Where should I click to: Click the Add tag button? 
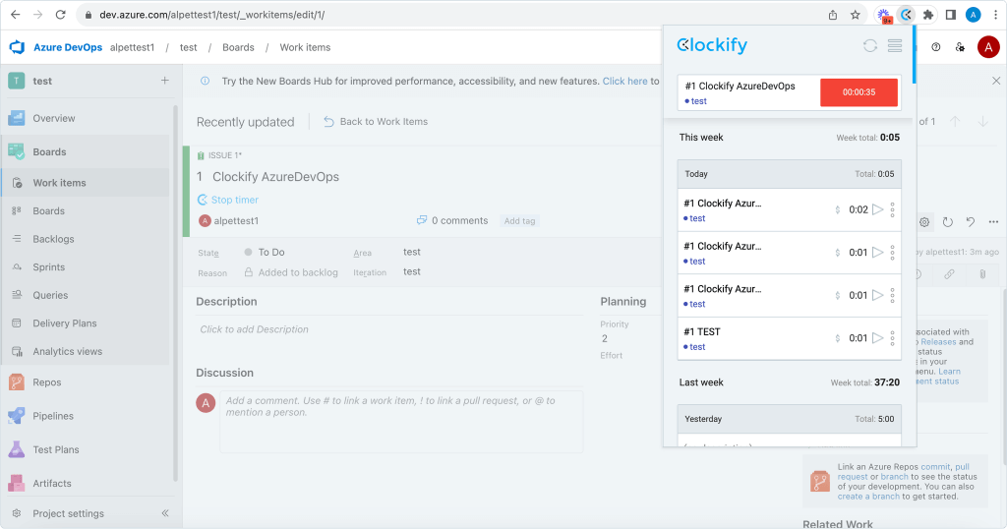coord(519,221)
